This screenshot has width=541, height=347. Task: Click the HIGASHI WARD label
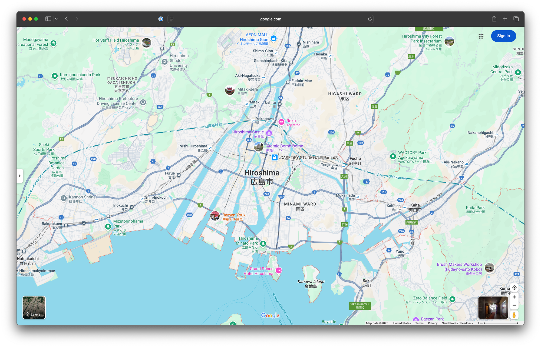coord(345,96)
